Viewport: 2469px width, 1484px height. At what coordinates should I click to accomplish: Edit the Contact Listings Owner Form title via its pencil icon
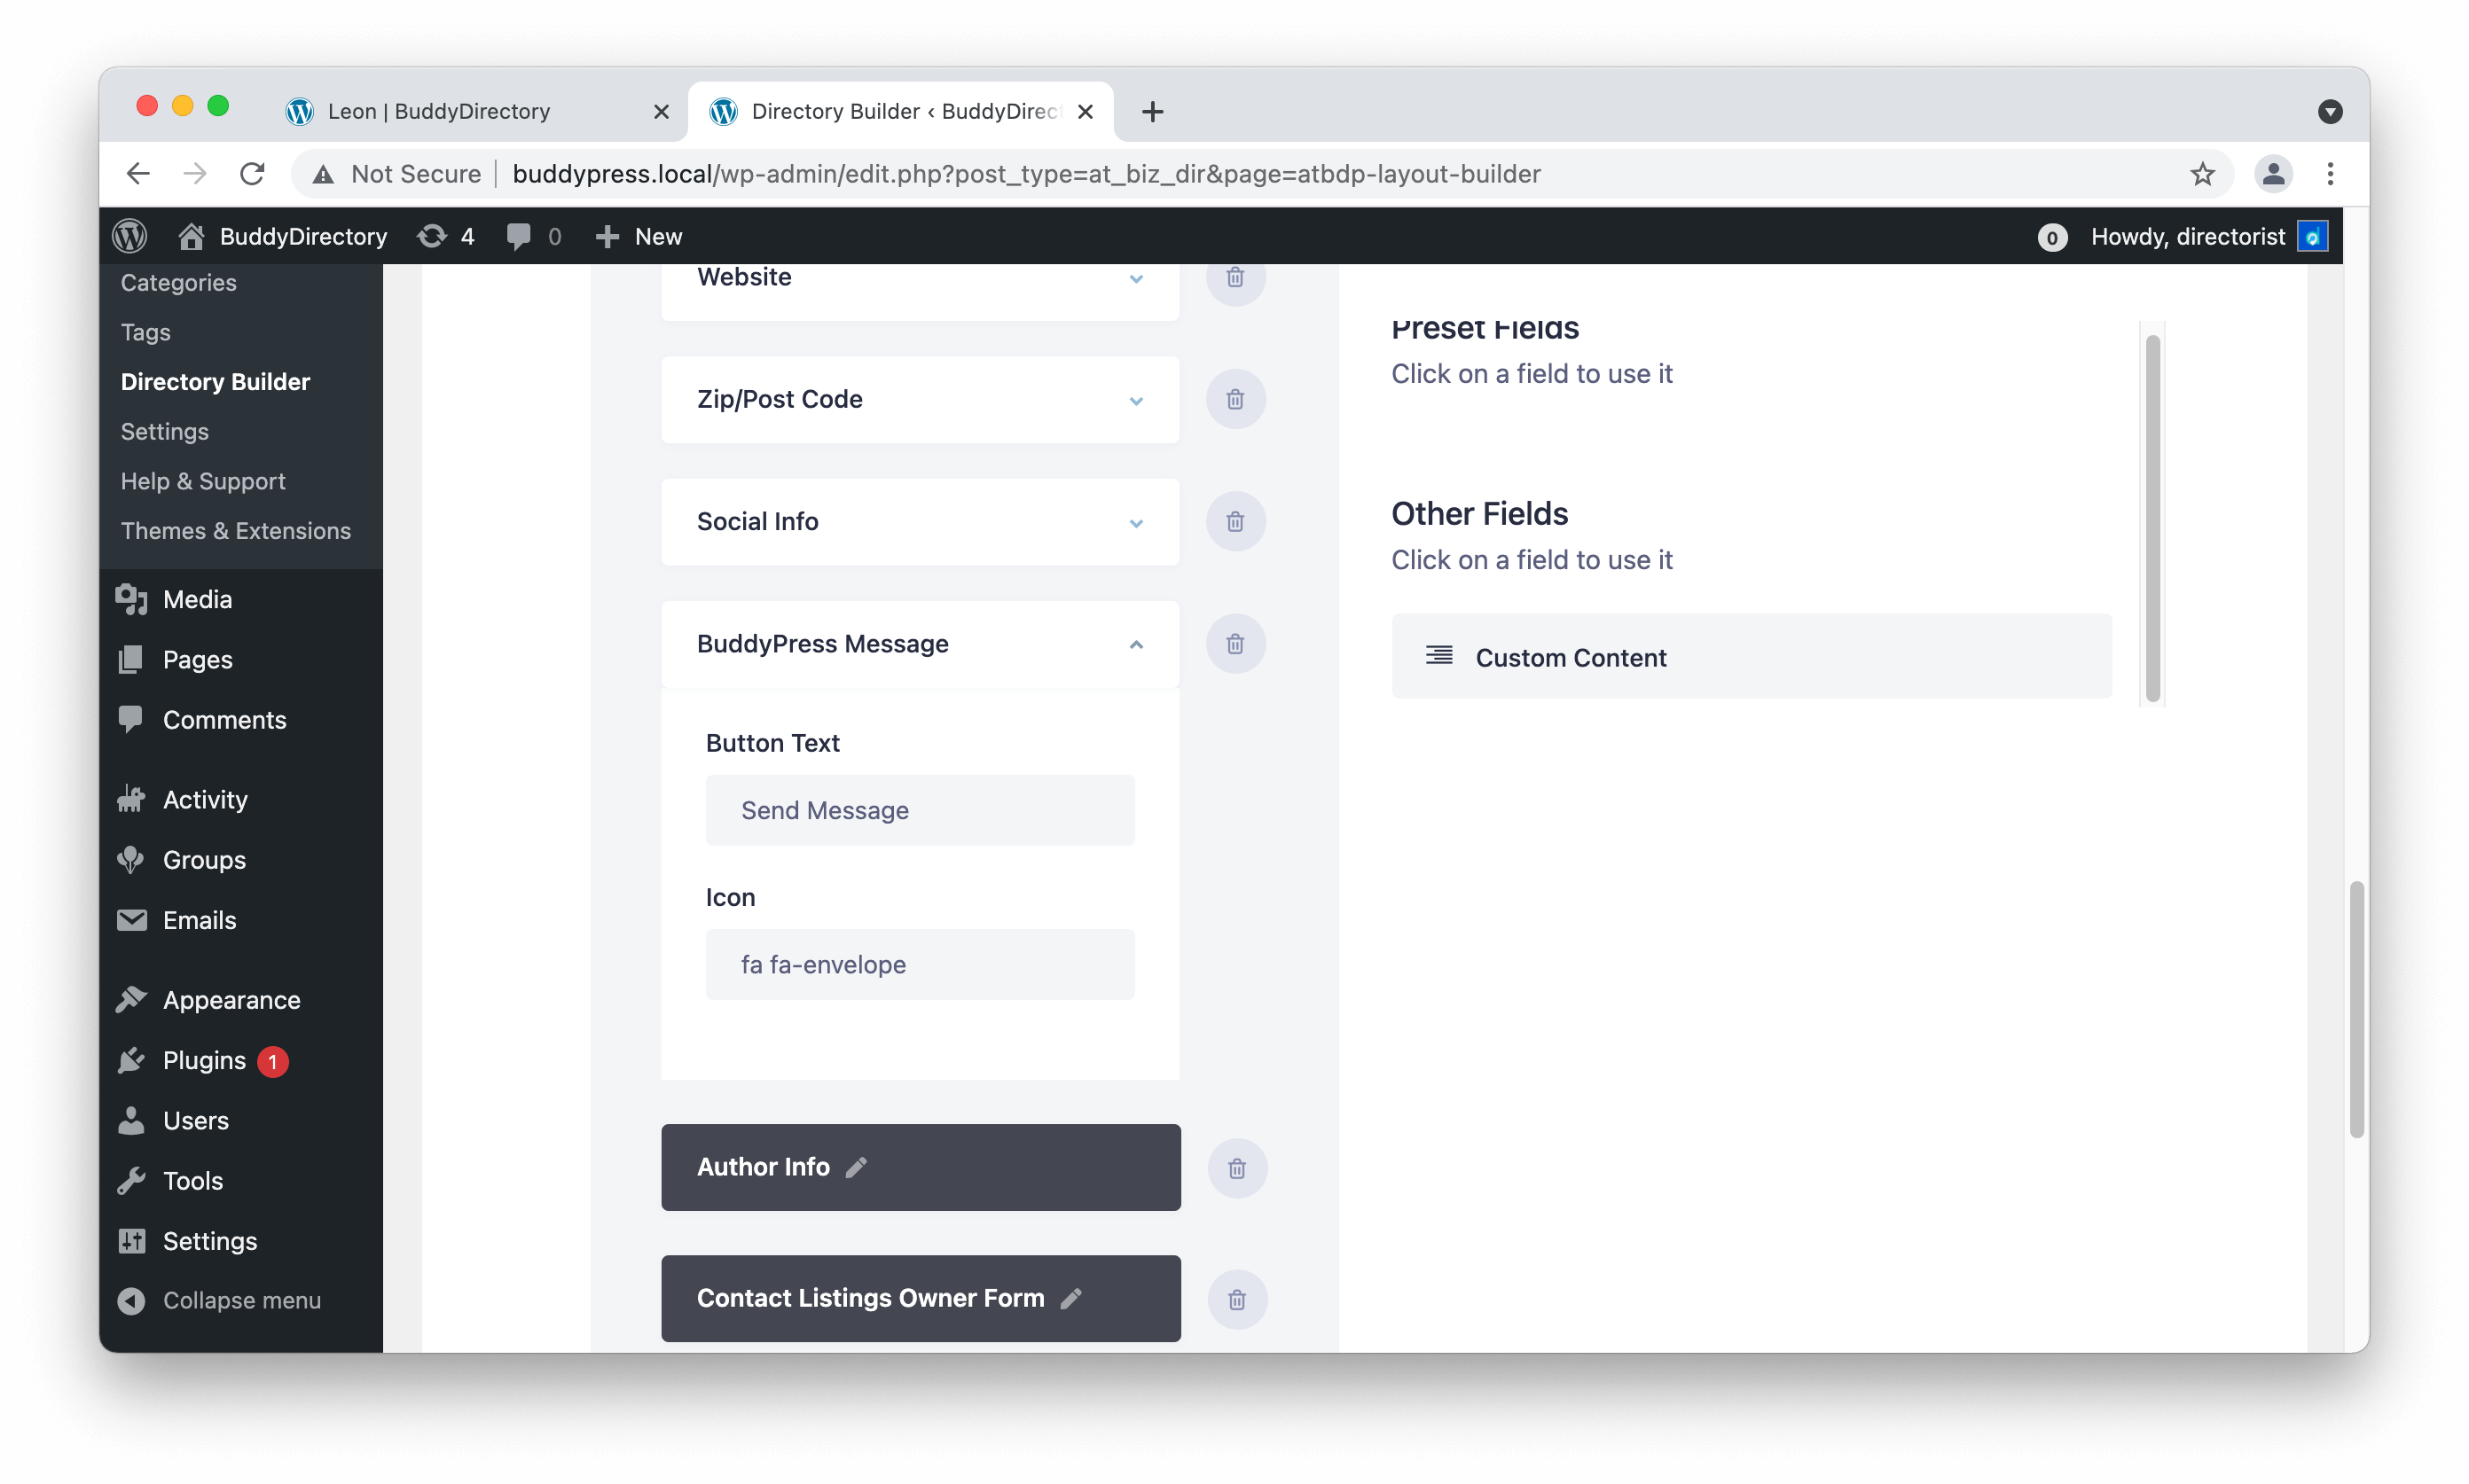1071,1298
